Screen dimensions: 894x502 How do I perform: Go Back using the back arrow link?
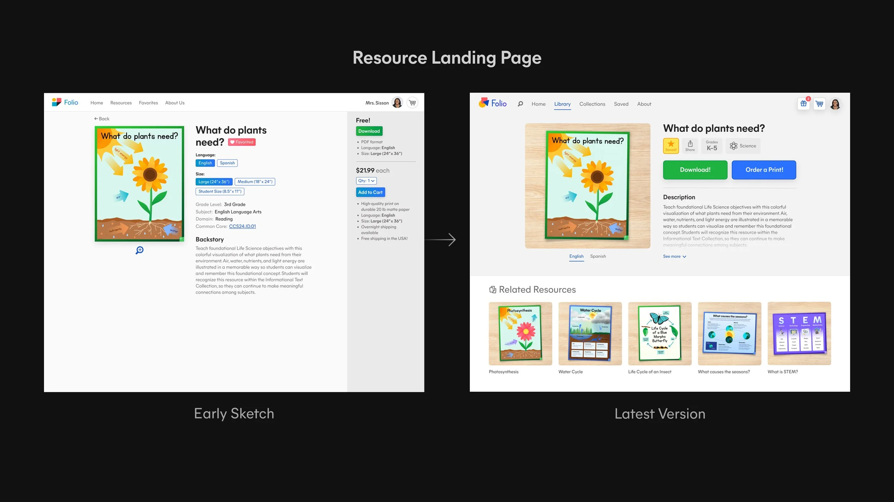click(102, 119)
